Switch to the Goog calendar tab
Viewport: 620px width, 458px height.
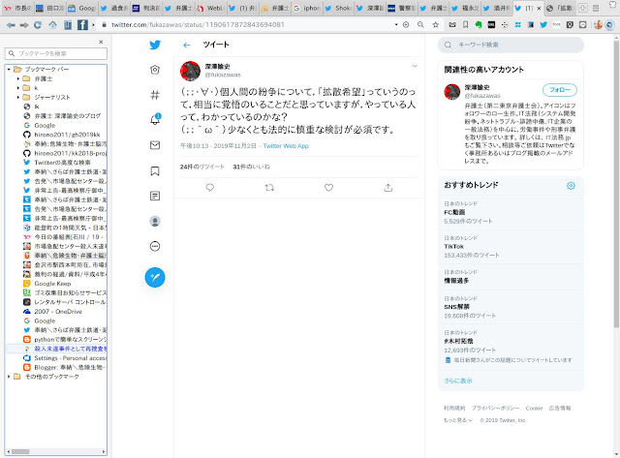point(82,8)
